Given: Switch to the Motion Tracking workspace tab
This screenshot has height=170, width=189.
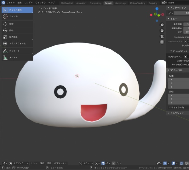Looking at the screenshot, I should coord(138,3).
